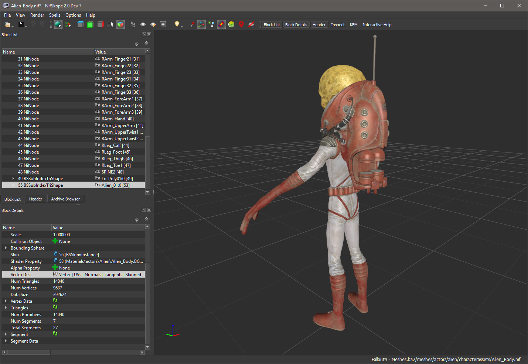Click the Flip view black-white icon

[110, 24]
